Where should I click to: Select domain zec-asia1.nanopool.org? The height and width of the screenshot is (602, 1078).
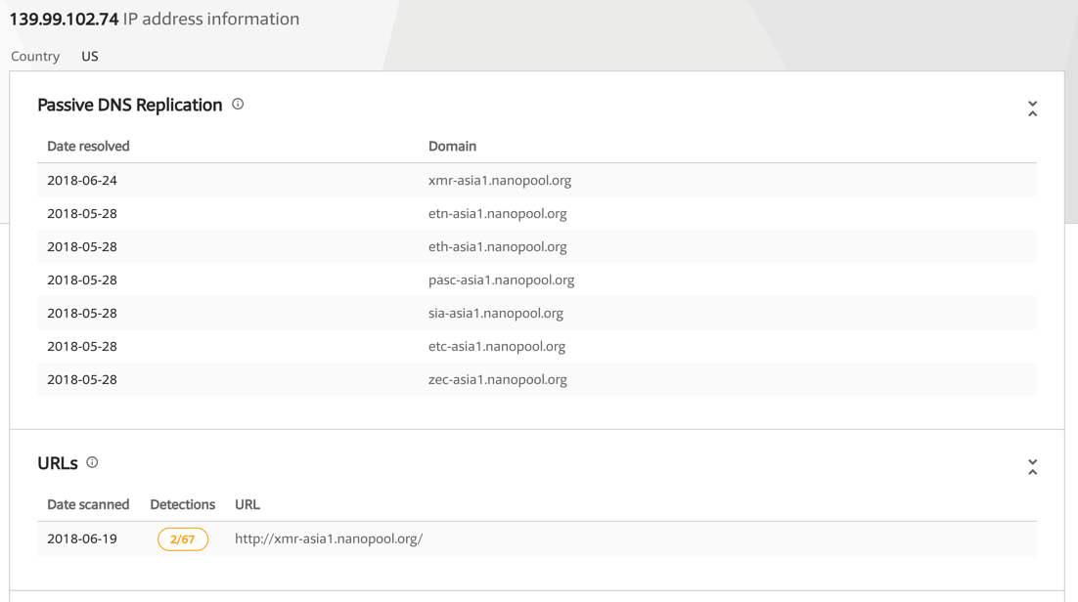click(498, 379)
